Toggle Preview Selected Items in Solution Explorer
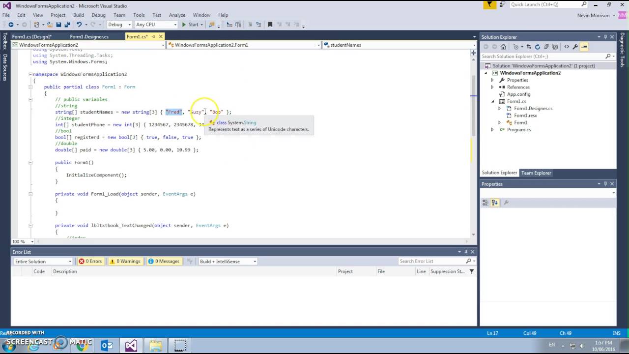 [584, 47]
